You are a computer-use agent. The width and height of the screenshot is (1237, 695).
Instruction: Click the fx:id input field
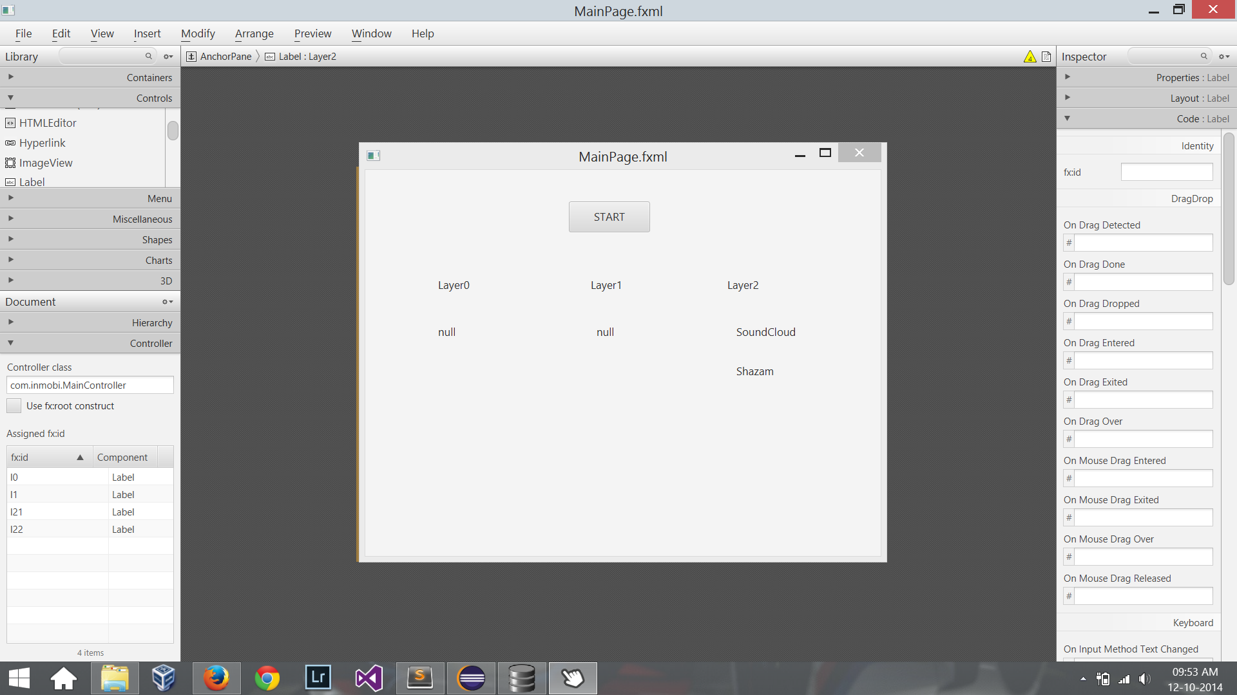click(1166, 172)
